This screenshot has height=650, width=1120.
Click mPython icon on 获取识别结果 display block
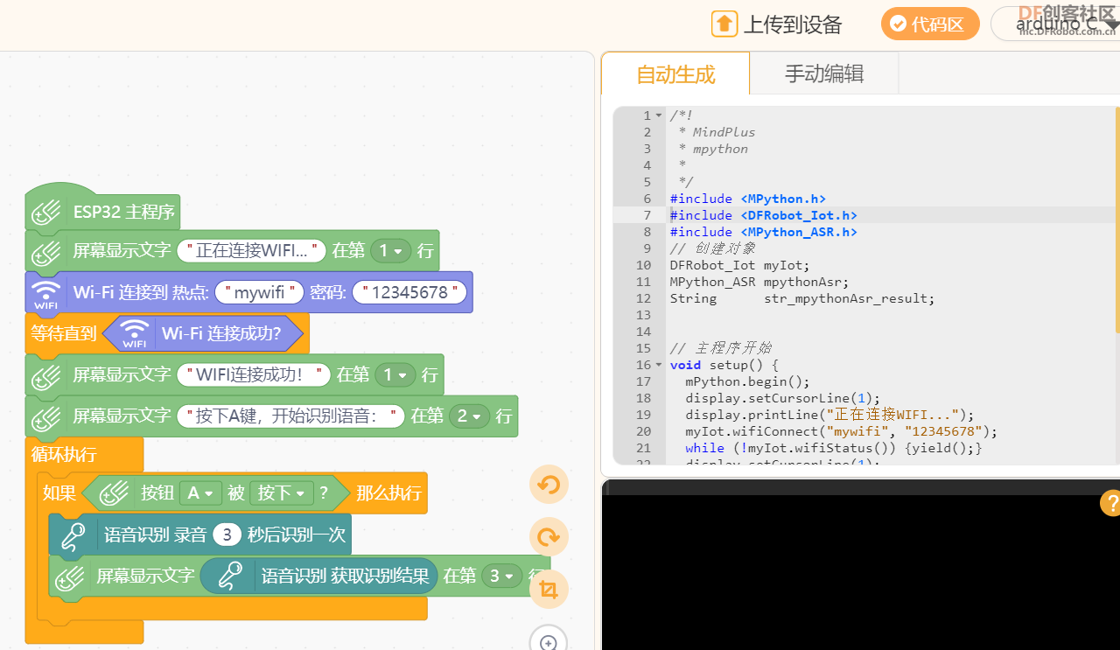70,577
